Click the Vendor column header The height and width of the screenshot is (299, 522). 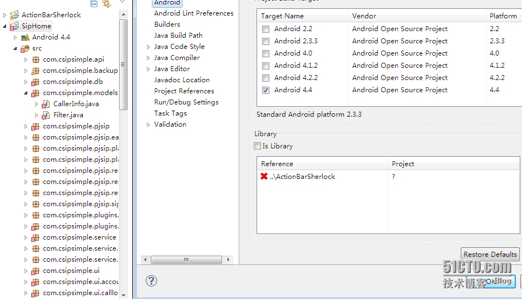(417, 16)
